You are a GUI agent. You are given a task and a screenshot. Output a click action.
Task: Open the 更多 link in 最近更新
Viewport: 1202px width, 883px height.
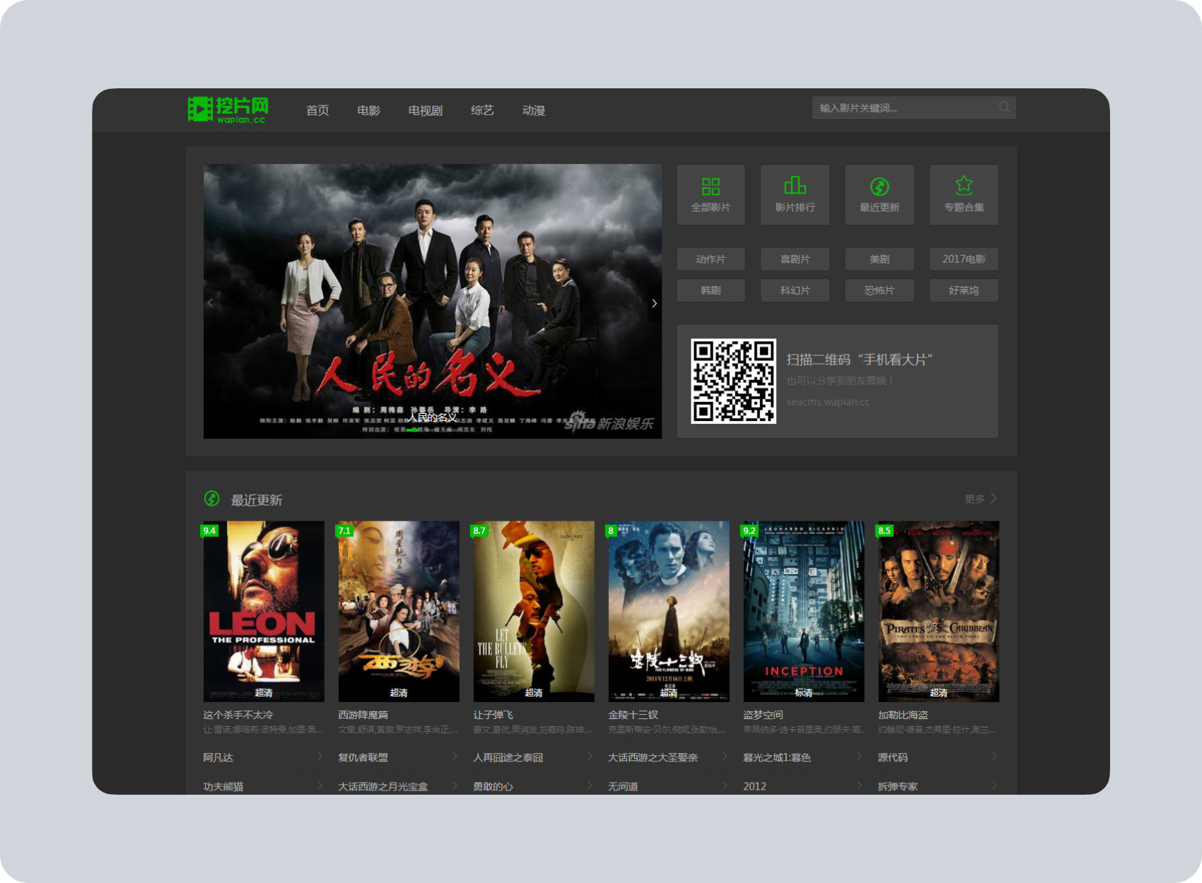click(x=981, y=499)
